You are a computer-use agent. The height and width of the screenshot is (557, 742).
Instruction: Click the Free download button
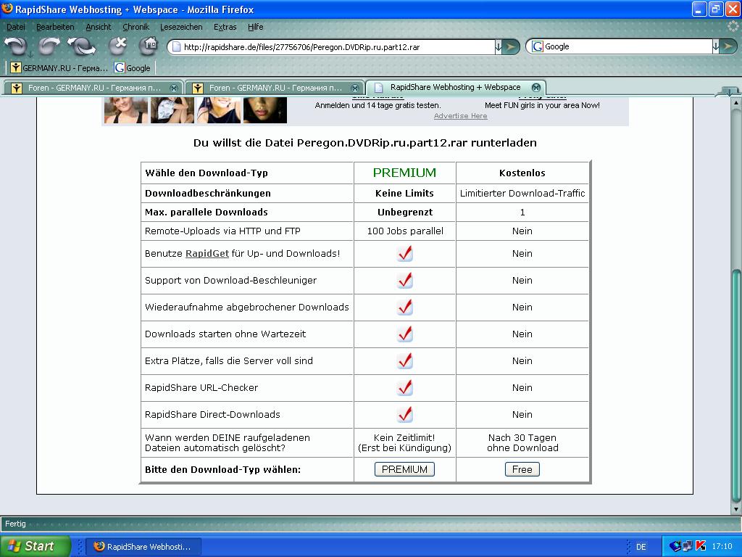pyautogui.click(x=522, y=469)
